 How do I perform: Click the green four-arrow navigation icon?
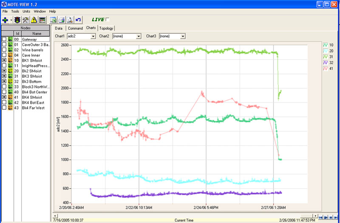click(x=5, y=20)
